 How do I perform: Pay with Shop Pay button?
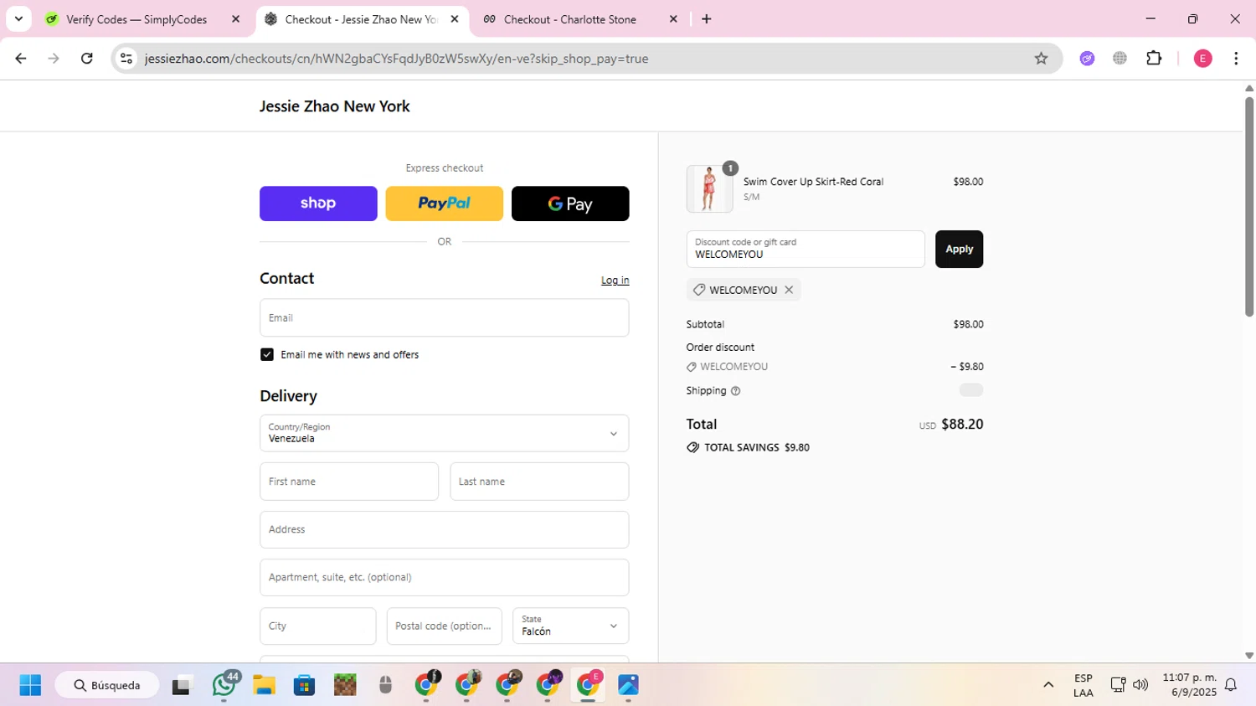(318, 204)
